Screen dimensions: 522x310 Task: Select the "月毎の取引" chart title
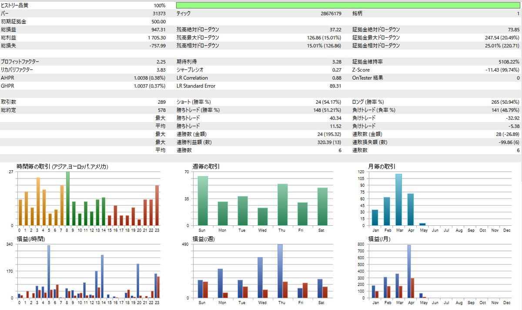[382, 166]
